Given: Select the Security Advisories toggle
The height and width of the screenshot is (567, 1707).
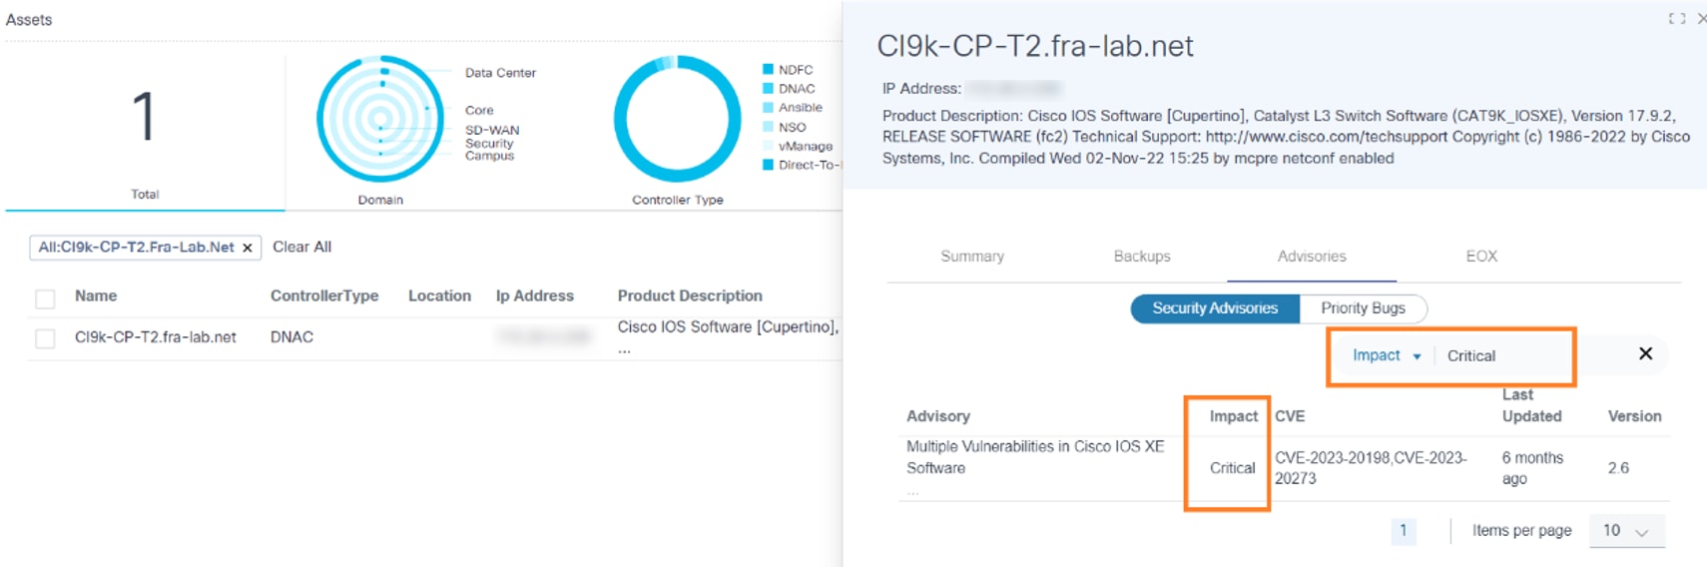Looking at the screenshot, I should tap(1214, 308).
